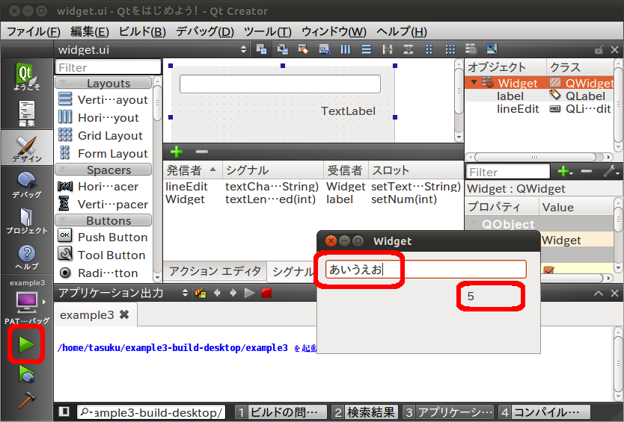Click the ヘルプ (Help) mode icon

(27, 257)
